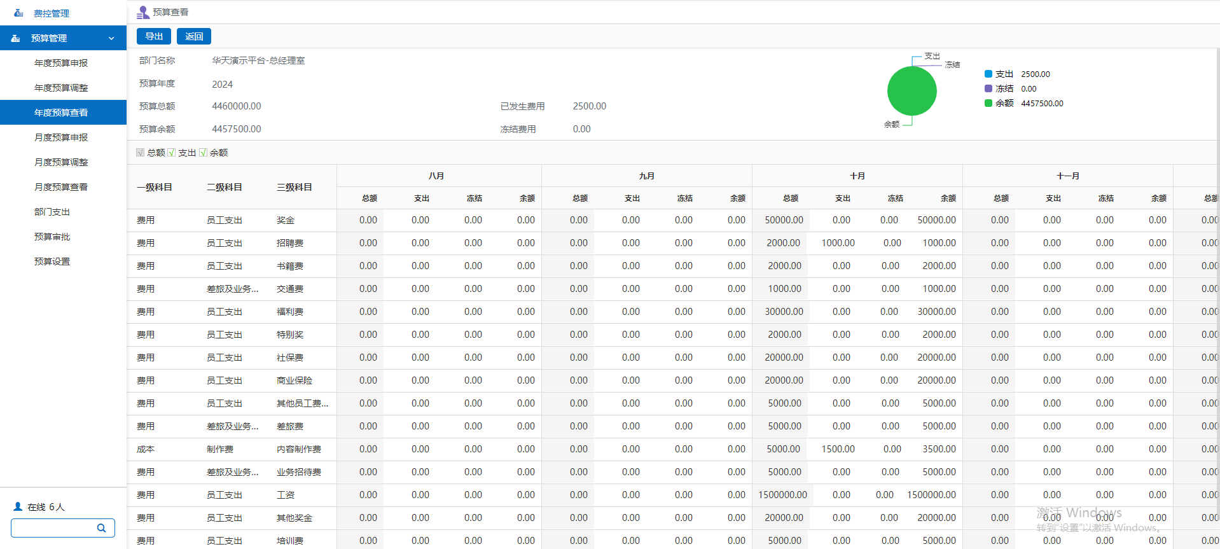Click the 费控管理 icon in sidebar header

tap(18, 13)
